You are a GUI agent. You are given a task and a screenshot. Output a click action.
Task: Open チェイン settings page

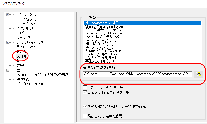[22, 33]
